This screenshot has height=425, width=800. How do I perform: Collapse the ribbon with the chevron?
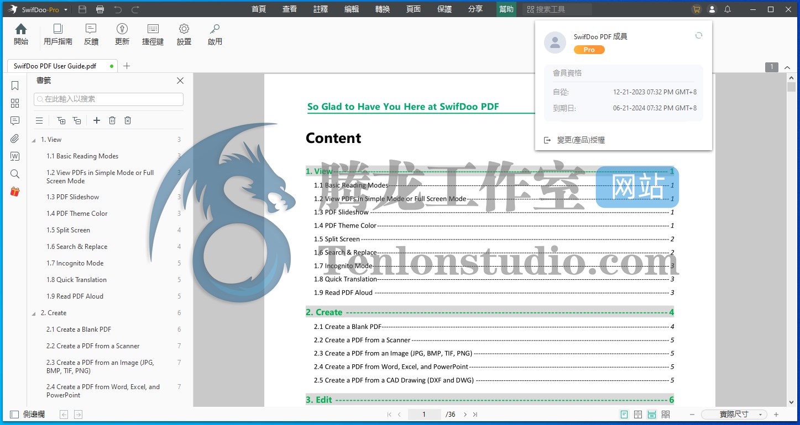[788, 67]
